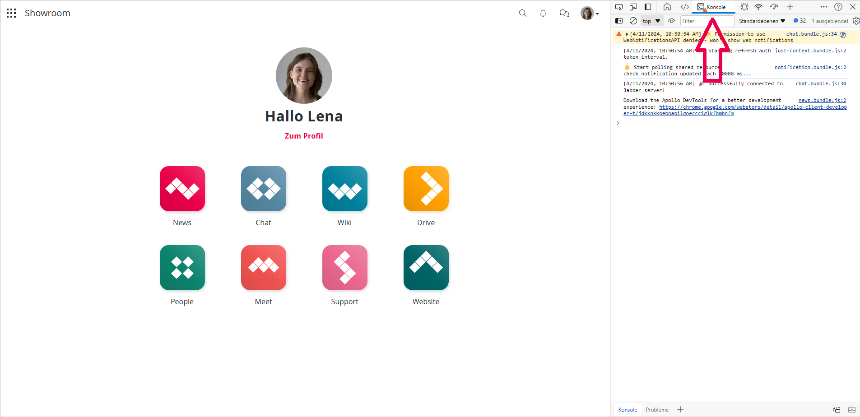Expand the user avatar dropdown menu
Screen dimensions: 860x417
pos(590,13)
